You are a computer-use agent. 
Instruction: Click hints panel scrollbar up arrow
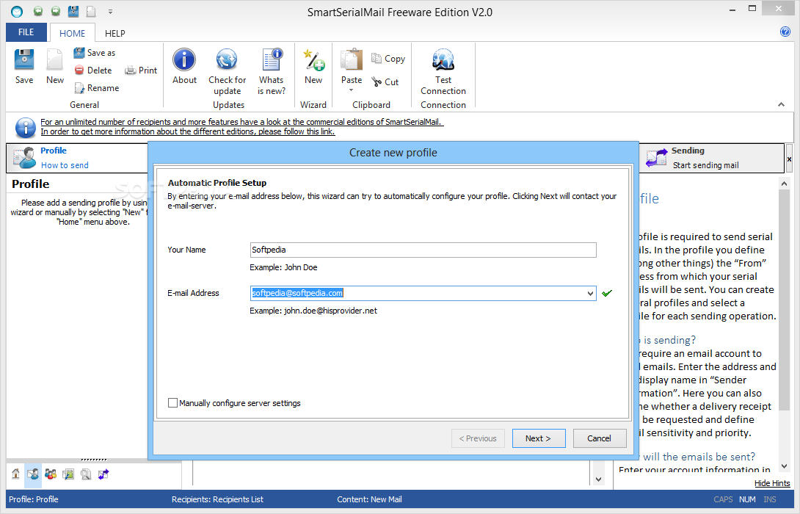[784, 184]
